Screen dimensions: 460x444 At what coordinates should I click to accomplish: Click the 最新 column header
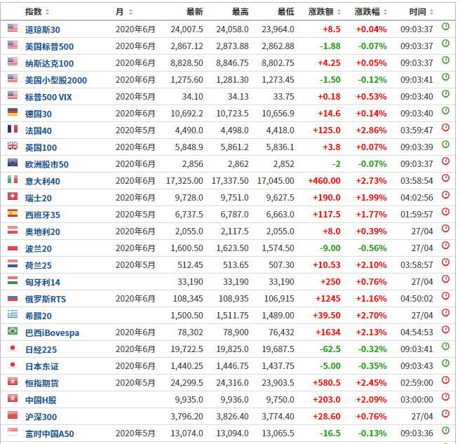pyautogui.click(x=194, y=12)
